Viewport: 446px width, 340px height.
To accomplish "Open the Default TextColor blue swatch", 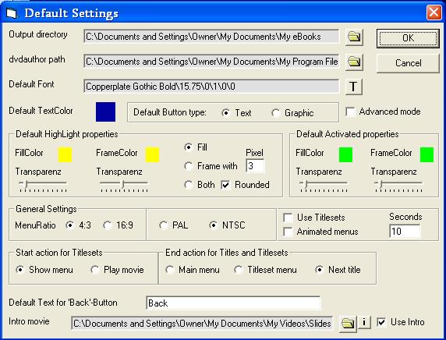I will 105,112.
